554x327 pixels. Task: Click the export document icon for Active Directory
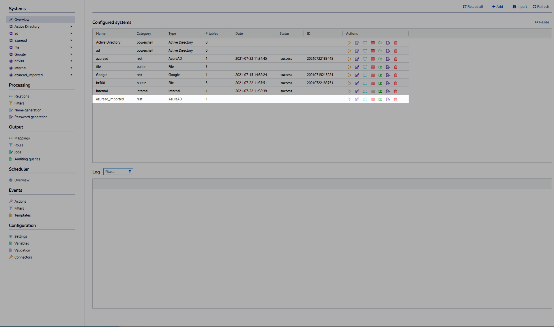(x=388, y=43)
